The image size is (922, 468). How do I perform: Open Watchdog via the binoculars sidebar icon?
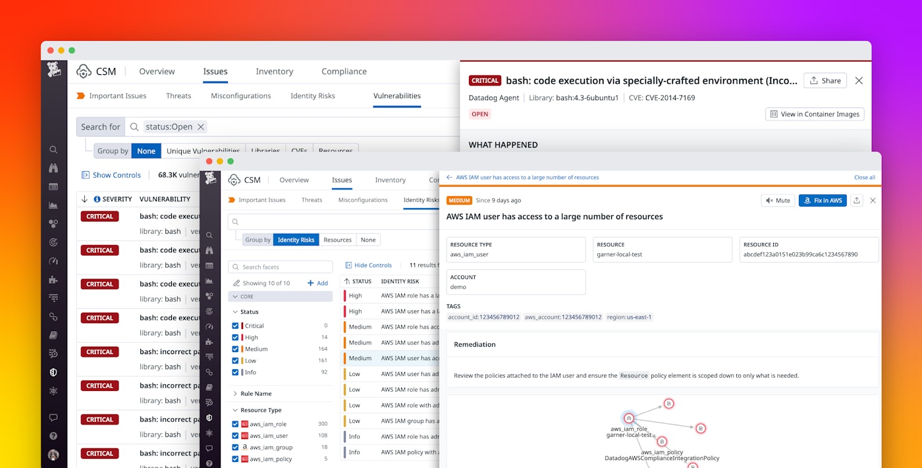53,168
